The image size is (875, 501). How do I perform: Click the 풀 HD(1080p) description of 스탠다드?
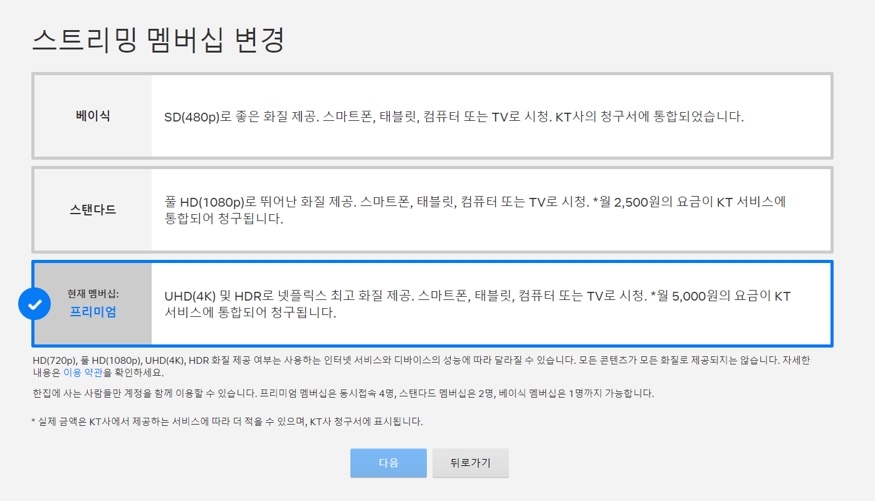pos(474,210)
